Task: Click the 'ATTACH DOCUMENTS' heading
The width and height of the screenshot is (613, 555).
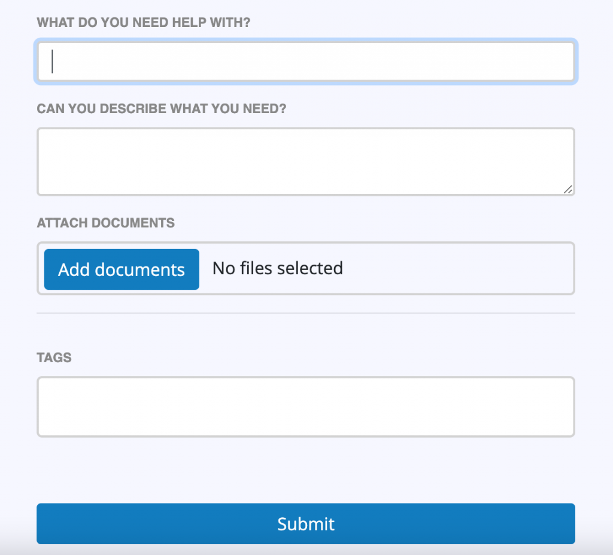Action: [105, 223]
